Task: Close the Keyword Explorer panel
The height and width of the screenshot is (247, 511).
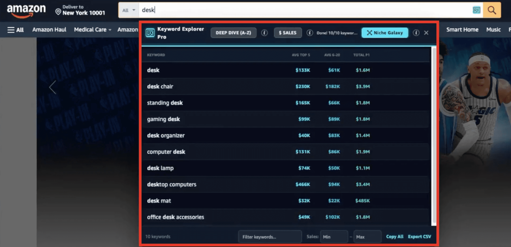Action: (x=426, y=33)
